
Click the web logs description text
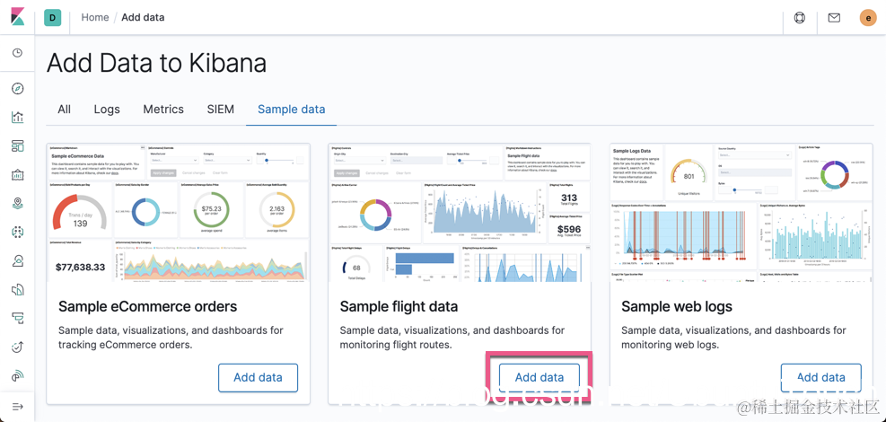pyautogui.click(x=733, y=338)
